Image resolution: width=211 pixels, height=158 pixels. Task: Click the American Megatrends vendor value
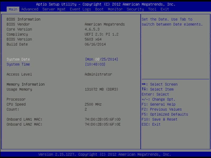pos(105,24)
